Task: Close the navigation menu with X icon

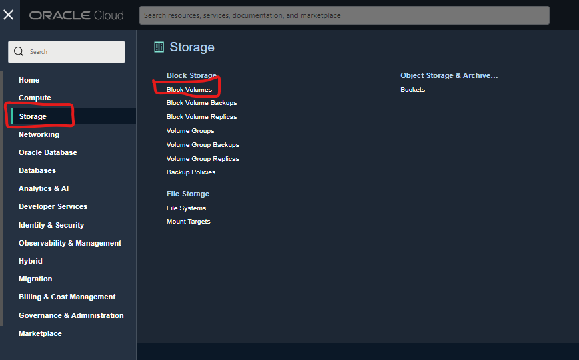Action: (x=8, y=15)
